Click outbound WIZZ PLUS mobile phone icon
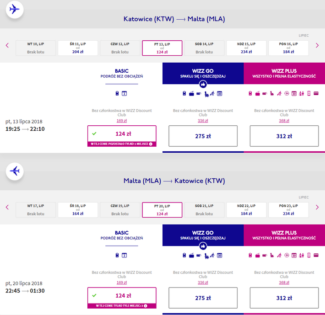Screen dimensions: 325x315 (309, 93)
